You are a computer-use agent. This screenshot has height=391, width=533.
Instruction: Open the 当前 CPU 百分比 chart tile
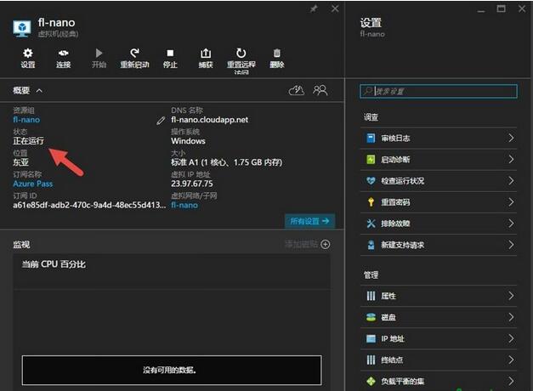tap(172, 321)
